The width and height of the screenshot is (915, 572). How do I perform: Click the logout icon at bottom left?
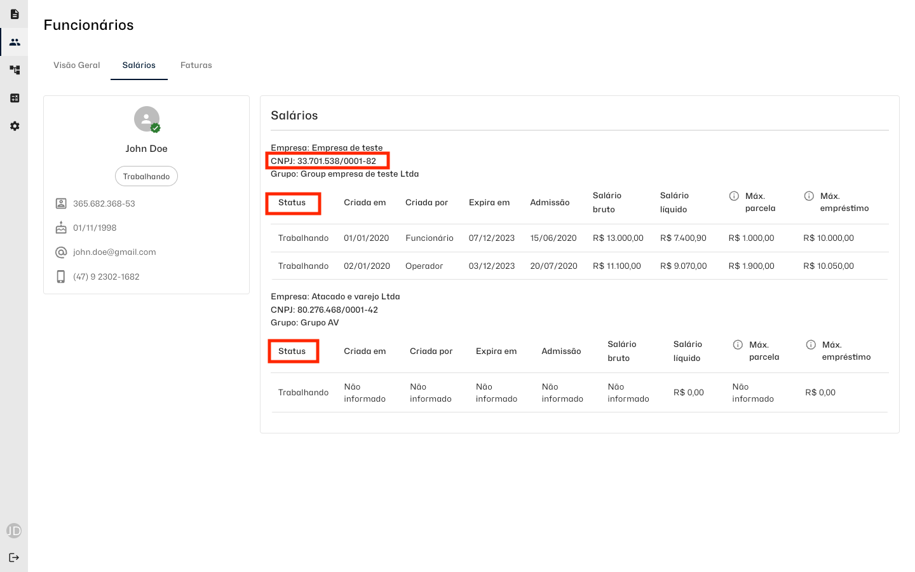(x=14, y=557)
